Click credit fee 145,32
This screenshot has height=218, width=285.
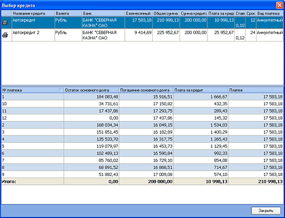click(221, 118)
